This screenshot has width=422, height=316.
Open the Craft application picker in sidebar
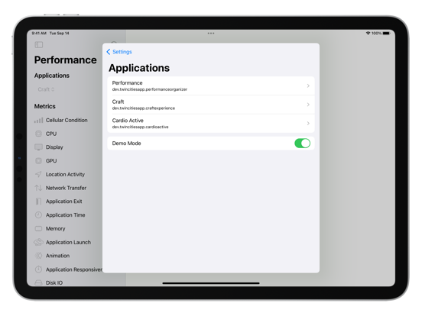pos(46,89)
